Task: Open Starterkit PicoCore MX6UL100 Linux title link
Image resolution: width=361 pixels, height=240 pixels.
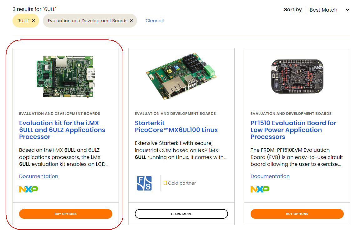Action: (x=176, y=126)
